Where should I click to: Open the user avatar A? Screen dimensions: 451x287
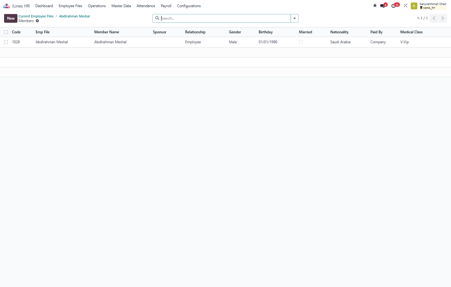click(414, 6)
